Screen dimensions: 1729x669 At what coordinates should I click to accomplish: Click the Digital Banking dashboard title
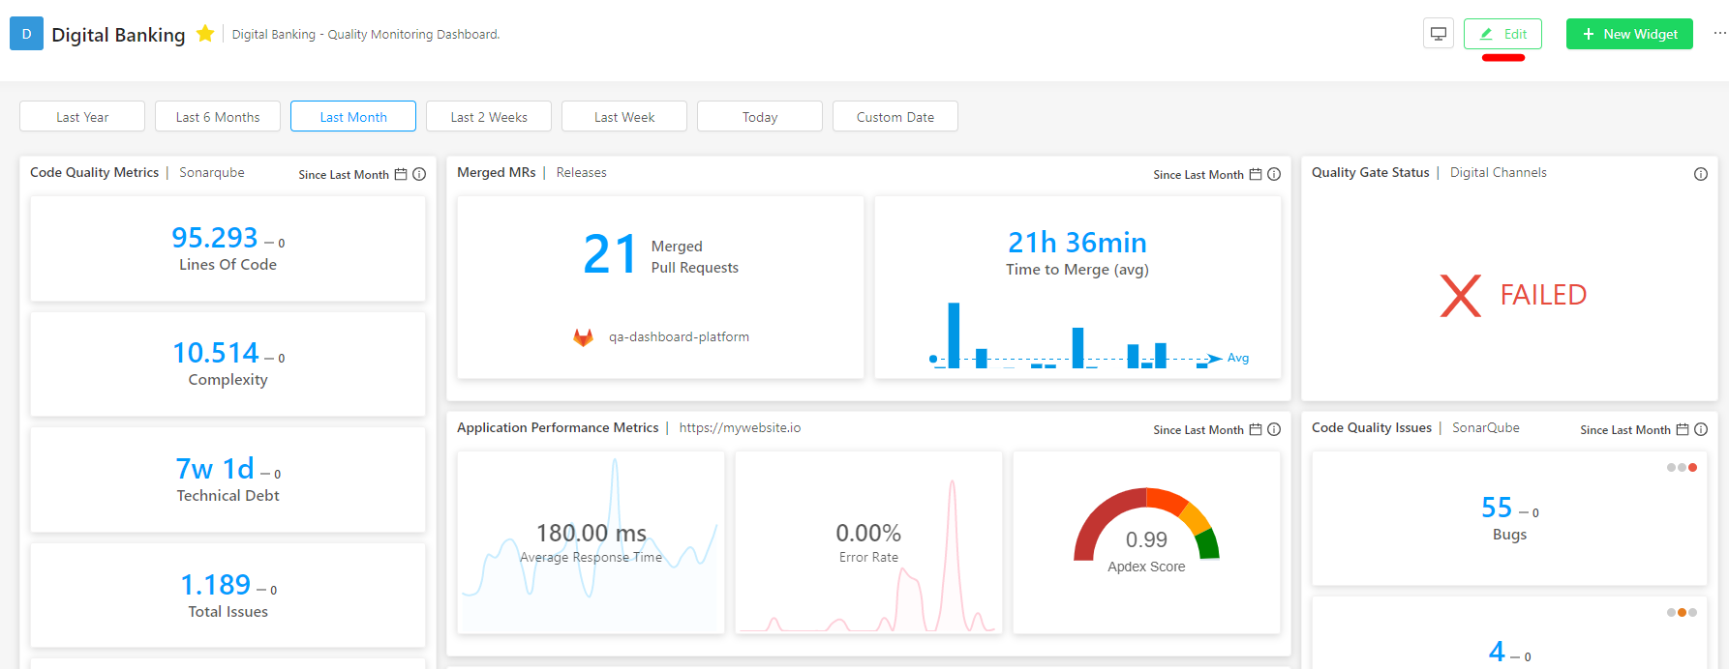tap(118, 35)
